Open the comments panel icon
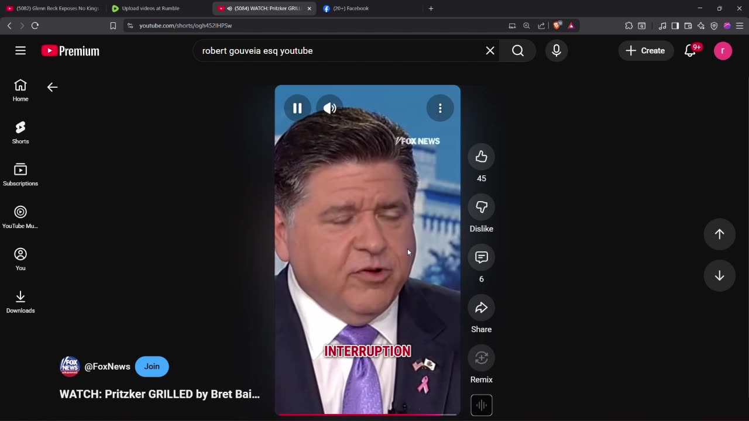Image resolution: width=749 pixels, height=421 pixels. (x=482, y=257)
